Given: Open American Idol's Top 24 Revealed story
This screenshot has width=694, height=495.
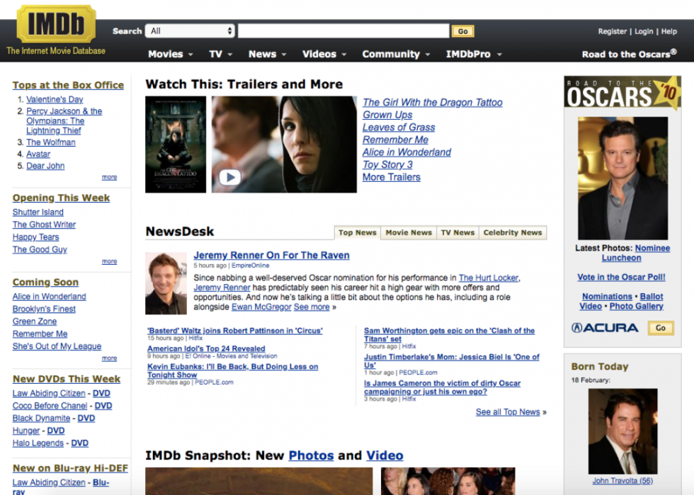Looking at the screenshot, I should tap(206, 348).
